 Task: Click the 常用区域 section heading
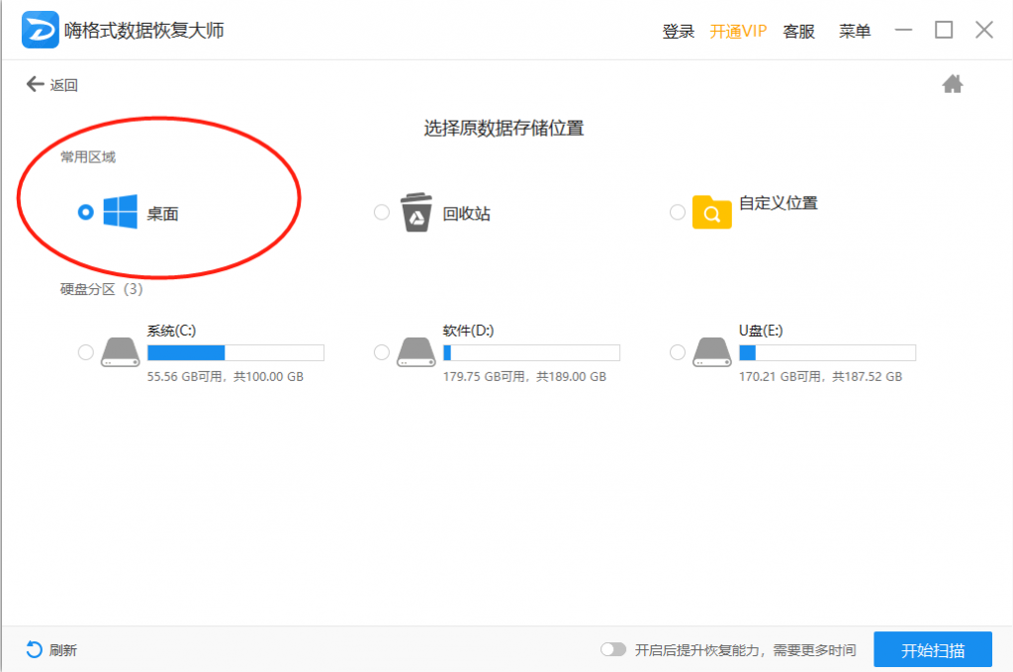(88, 157)
